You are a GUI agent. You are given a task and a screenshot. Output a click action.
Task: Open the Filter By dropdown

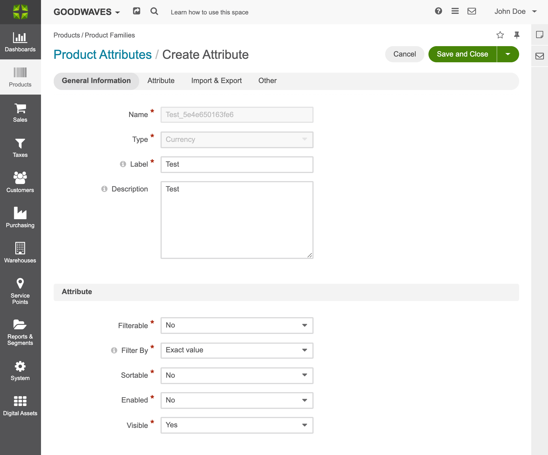pyautogui.click(x=237, y=350)
